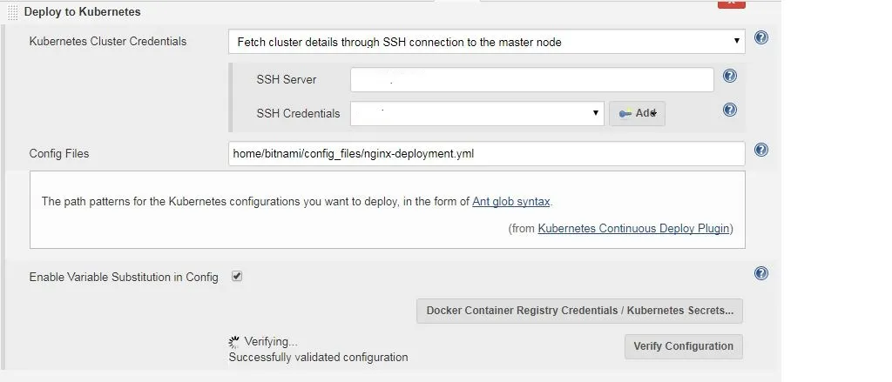Viewport: 892px width, 382px height.
Task: Open Docker Container Registry Credentials / Kubernetes Secrets
Action: (579, 311)
